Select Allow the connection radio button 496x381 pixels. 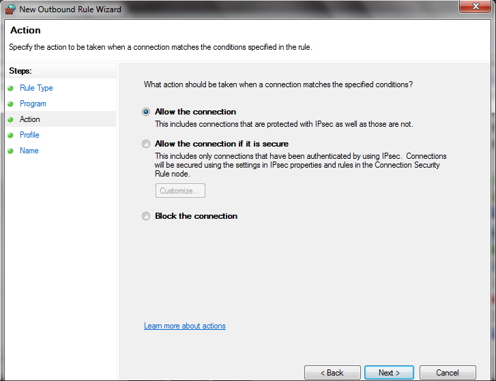[x=146, y=112]
